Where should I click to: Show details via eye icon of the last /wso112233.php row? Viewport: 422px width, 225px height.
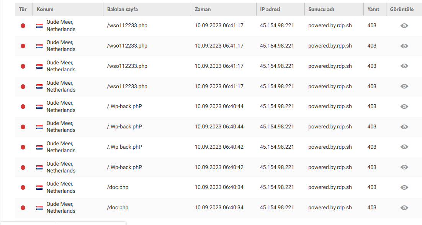[404, 86]
